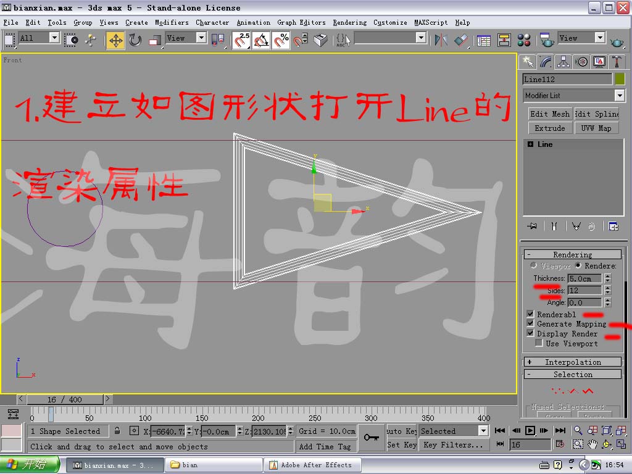Open the Motion panel wheel icon

tap(581, 62)
